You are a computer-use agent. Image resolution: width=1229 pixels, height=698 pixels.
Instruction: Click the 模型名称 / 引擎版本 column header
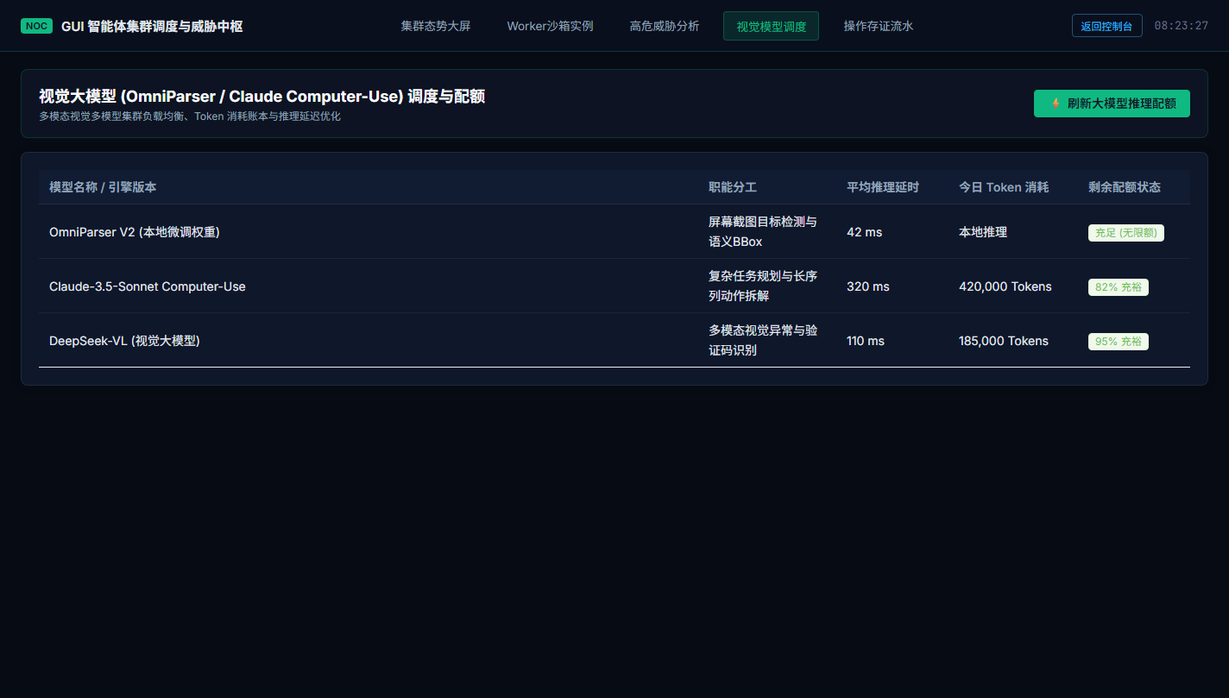pos(103,187)
